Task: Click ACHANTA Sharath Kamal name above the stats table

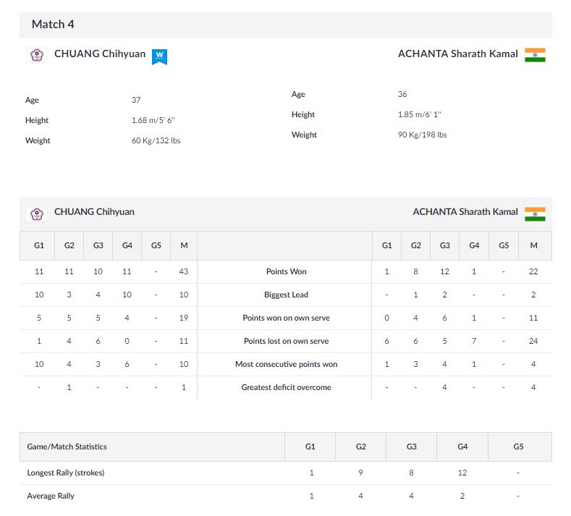Action: (465, 212)
